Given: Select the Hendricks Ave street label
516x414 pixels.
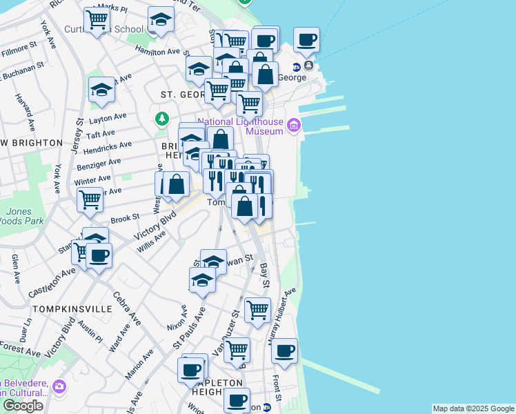Looking at the screenshot, I should 108,148.
